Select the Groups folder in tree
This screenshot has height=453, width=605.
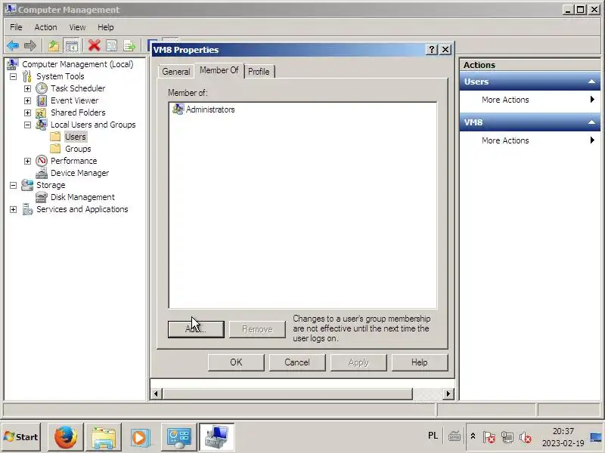(78, 149)
